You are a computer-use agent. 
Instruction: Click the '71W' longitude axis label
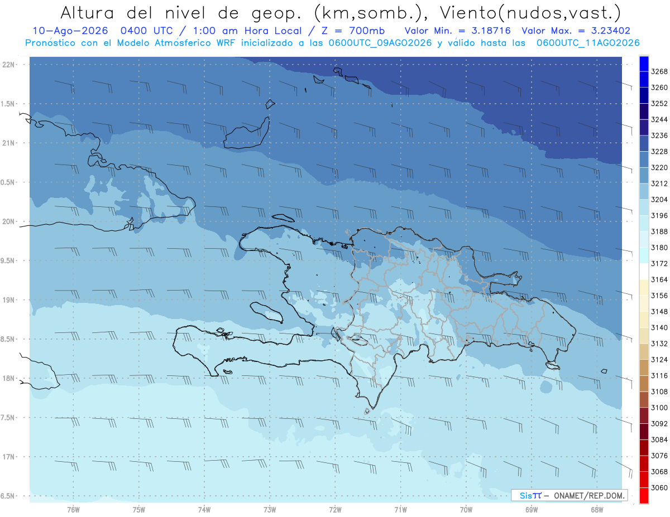pyautogui.click(x=400, y=509)
